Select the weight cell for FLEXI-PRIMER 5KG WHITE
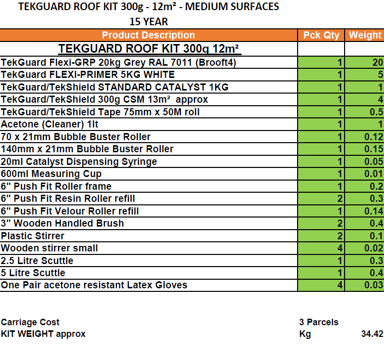384x346 pixels. 364,75
